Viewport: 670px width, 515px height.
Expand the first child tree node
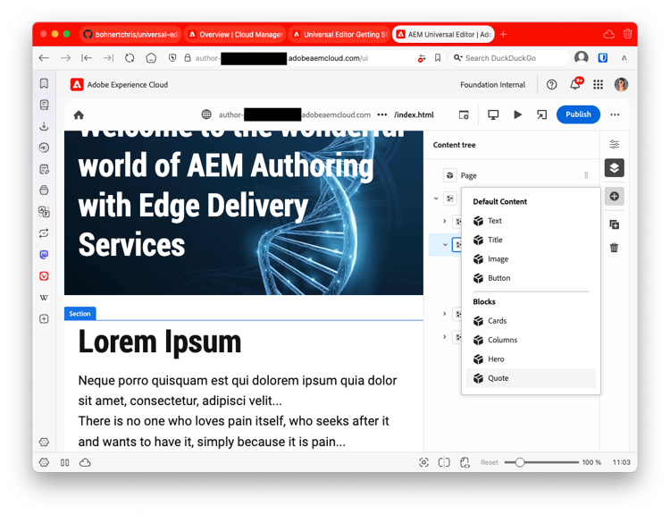click(444, 221)
